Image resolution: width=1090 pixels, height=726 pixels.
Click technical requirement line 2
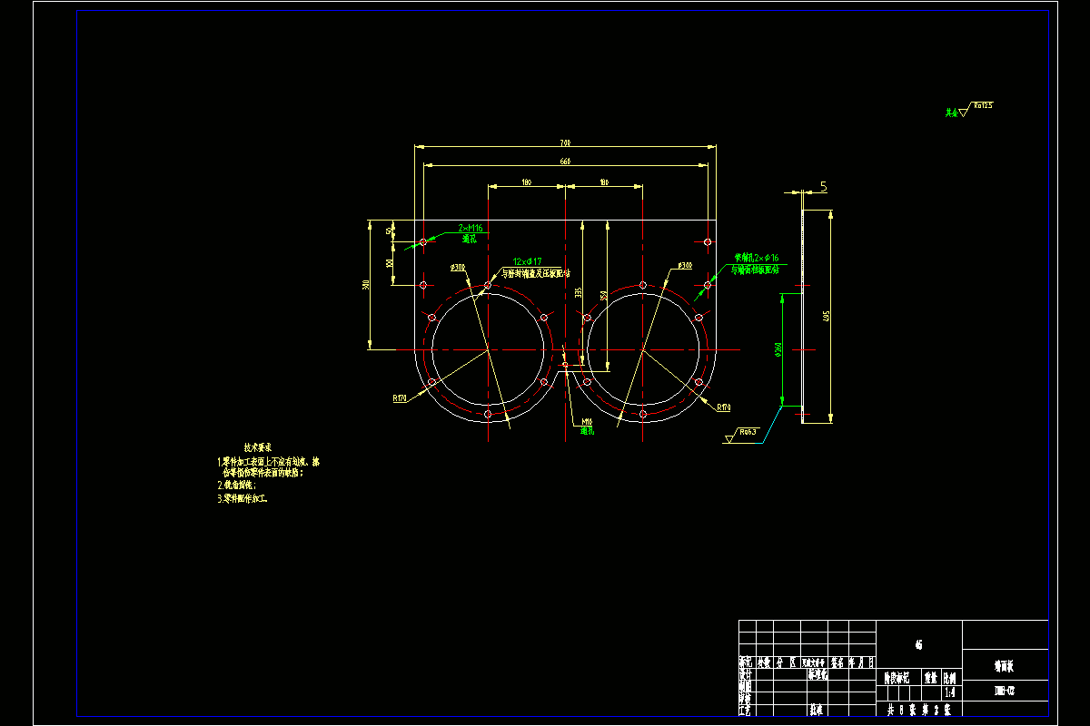coord(236,485)
